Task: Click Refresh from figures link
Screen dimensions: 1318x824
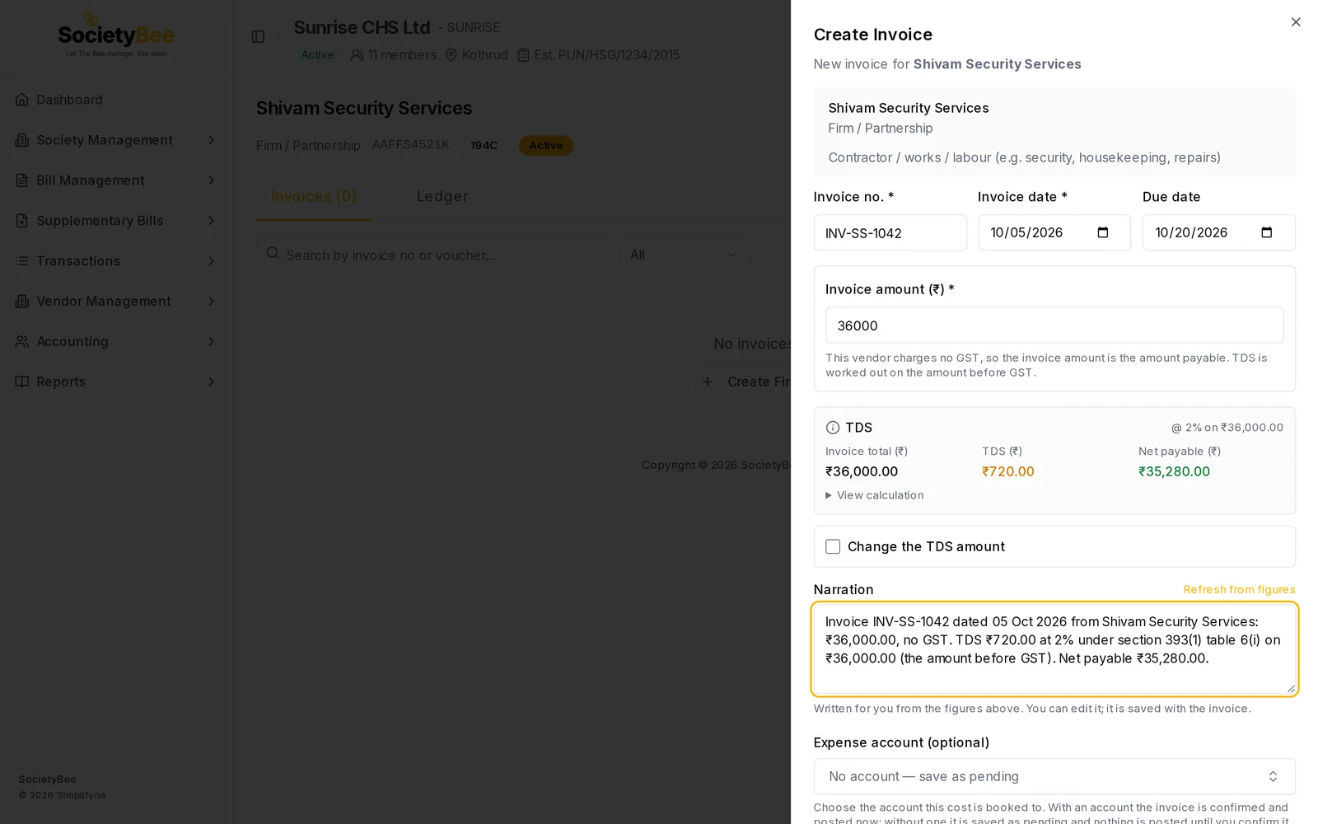Action: coord(1239,589)
